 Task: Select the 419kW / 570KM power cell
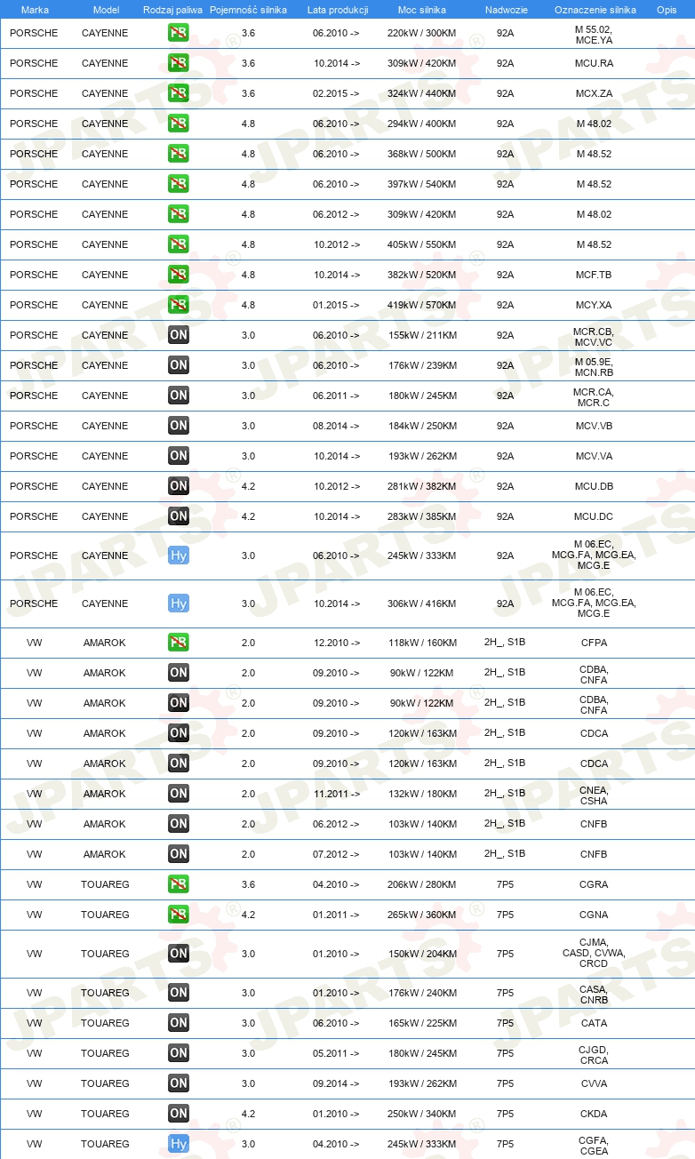click(422, 305)
